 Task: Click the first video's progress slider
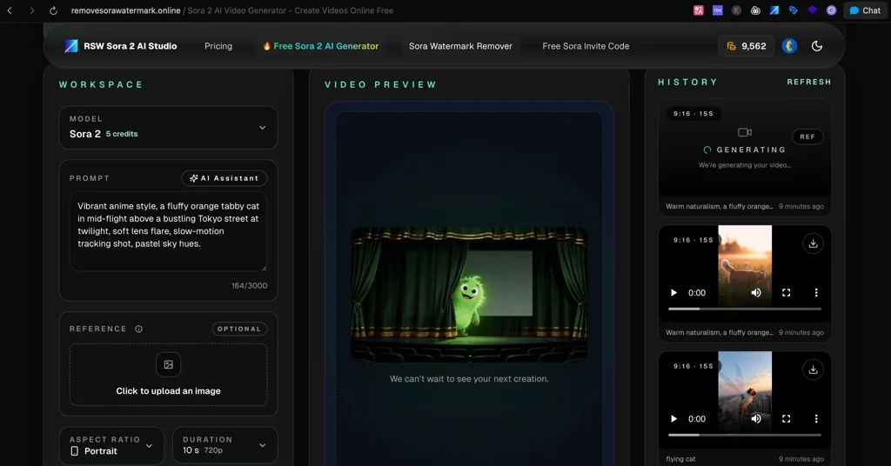pos(744,309)
